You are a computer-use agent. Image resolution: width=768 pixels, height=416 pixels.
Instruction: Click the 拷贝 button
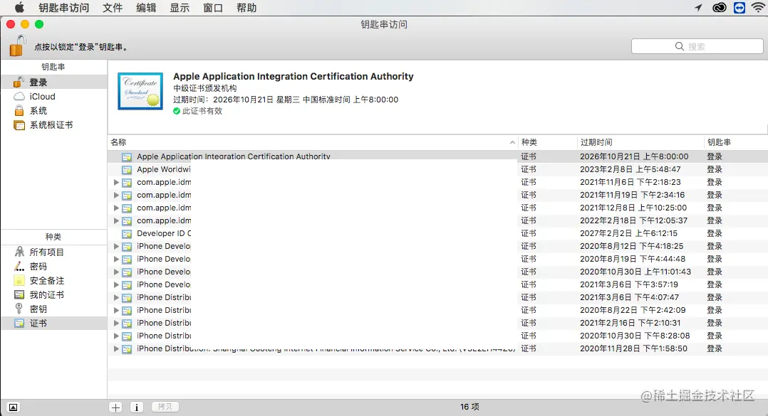pyautogui.click(x=165, y=407)
